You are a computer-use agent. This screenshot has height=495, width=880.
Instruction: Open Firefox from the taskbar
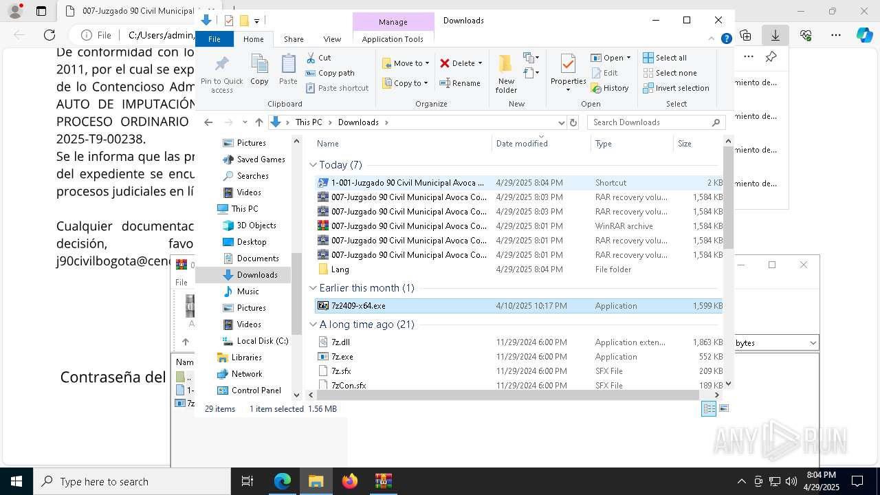pyautogui.click(x=350, y=481)
